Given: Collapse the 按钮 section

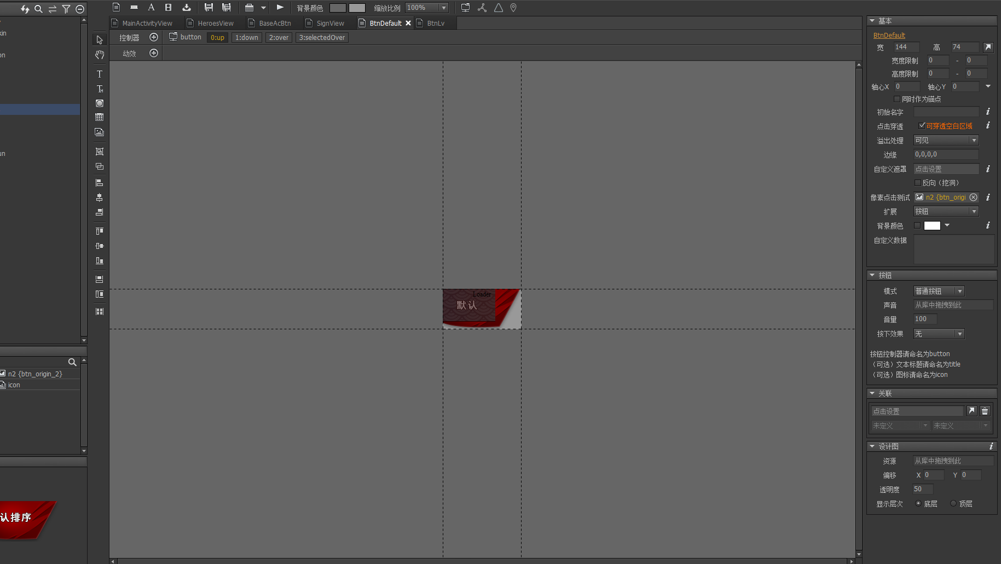Looking at the screenshot, I should (872, 275).
